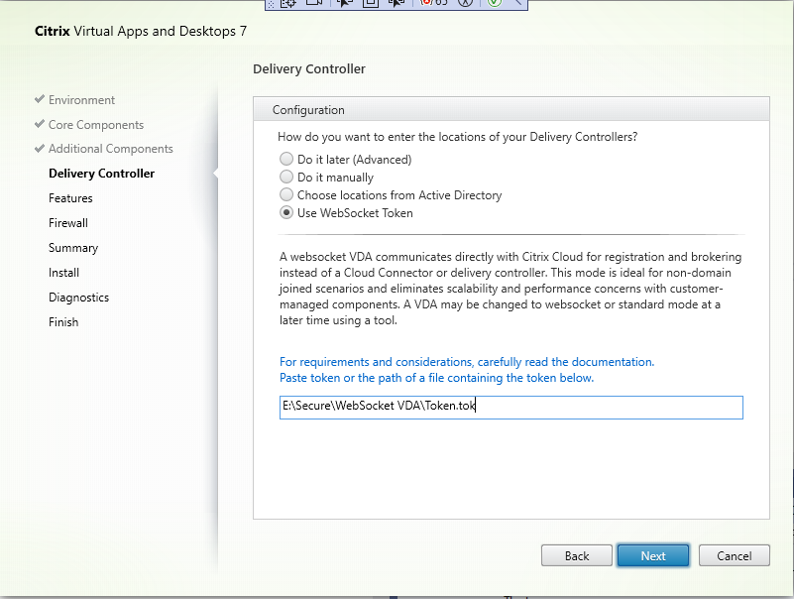Click the Back button
The height and width of the screenshot is (599, 794).
click(x=576, y=555)
